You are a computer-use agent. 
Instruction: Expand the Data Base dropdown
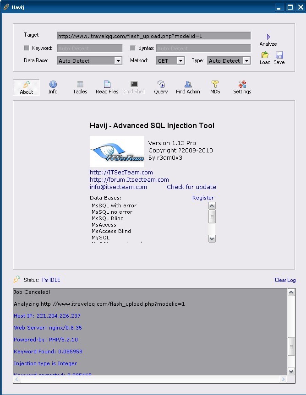tap(118, 61)
